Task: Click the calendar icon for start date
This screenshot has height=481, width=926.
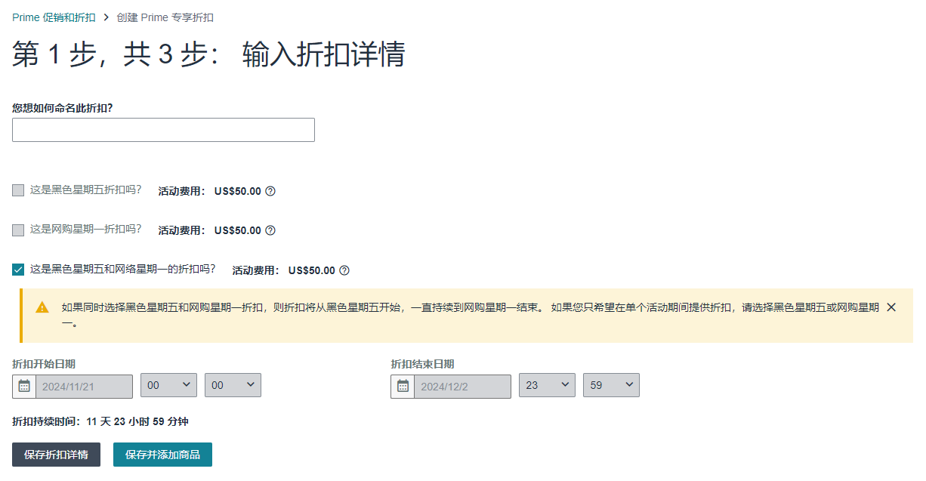Action: click(24, 386)
